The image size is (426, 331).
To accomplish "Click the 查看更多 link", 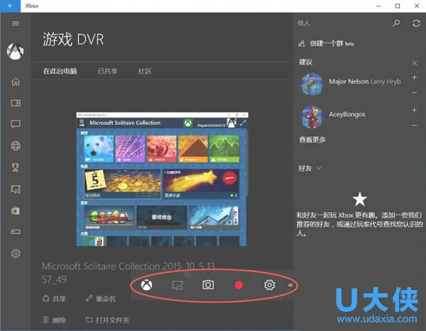I will [x=312, y=140].
